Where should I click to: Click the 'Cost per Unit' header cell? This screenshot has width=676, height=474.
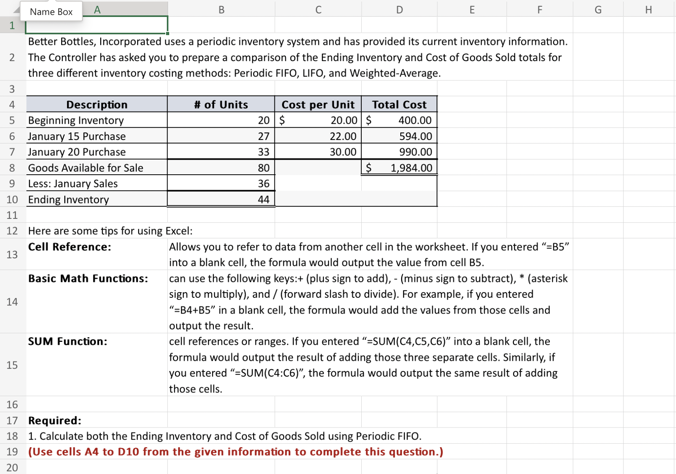(x=318, y=105)
